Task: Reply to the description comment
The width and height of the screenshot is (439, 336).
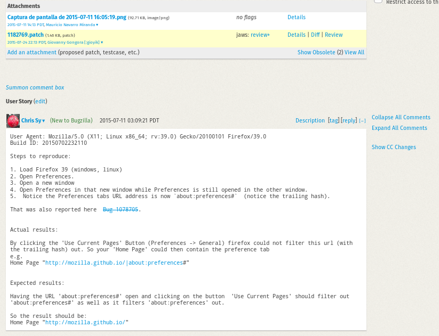Action: pyautogui.click(x=349, y=120)
